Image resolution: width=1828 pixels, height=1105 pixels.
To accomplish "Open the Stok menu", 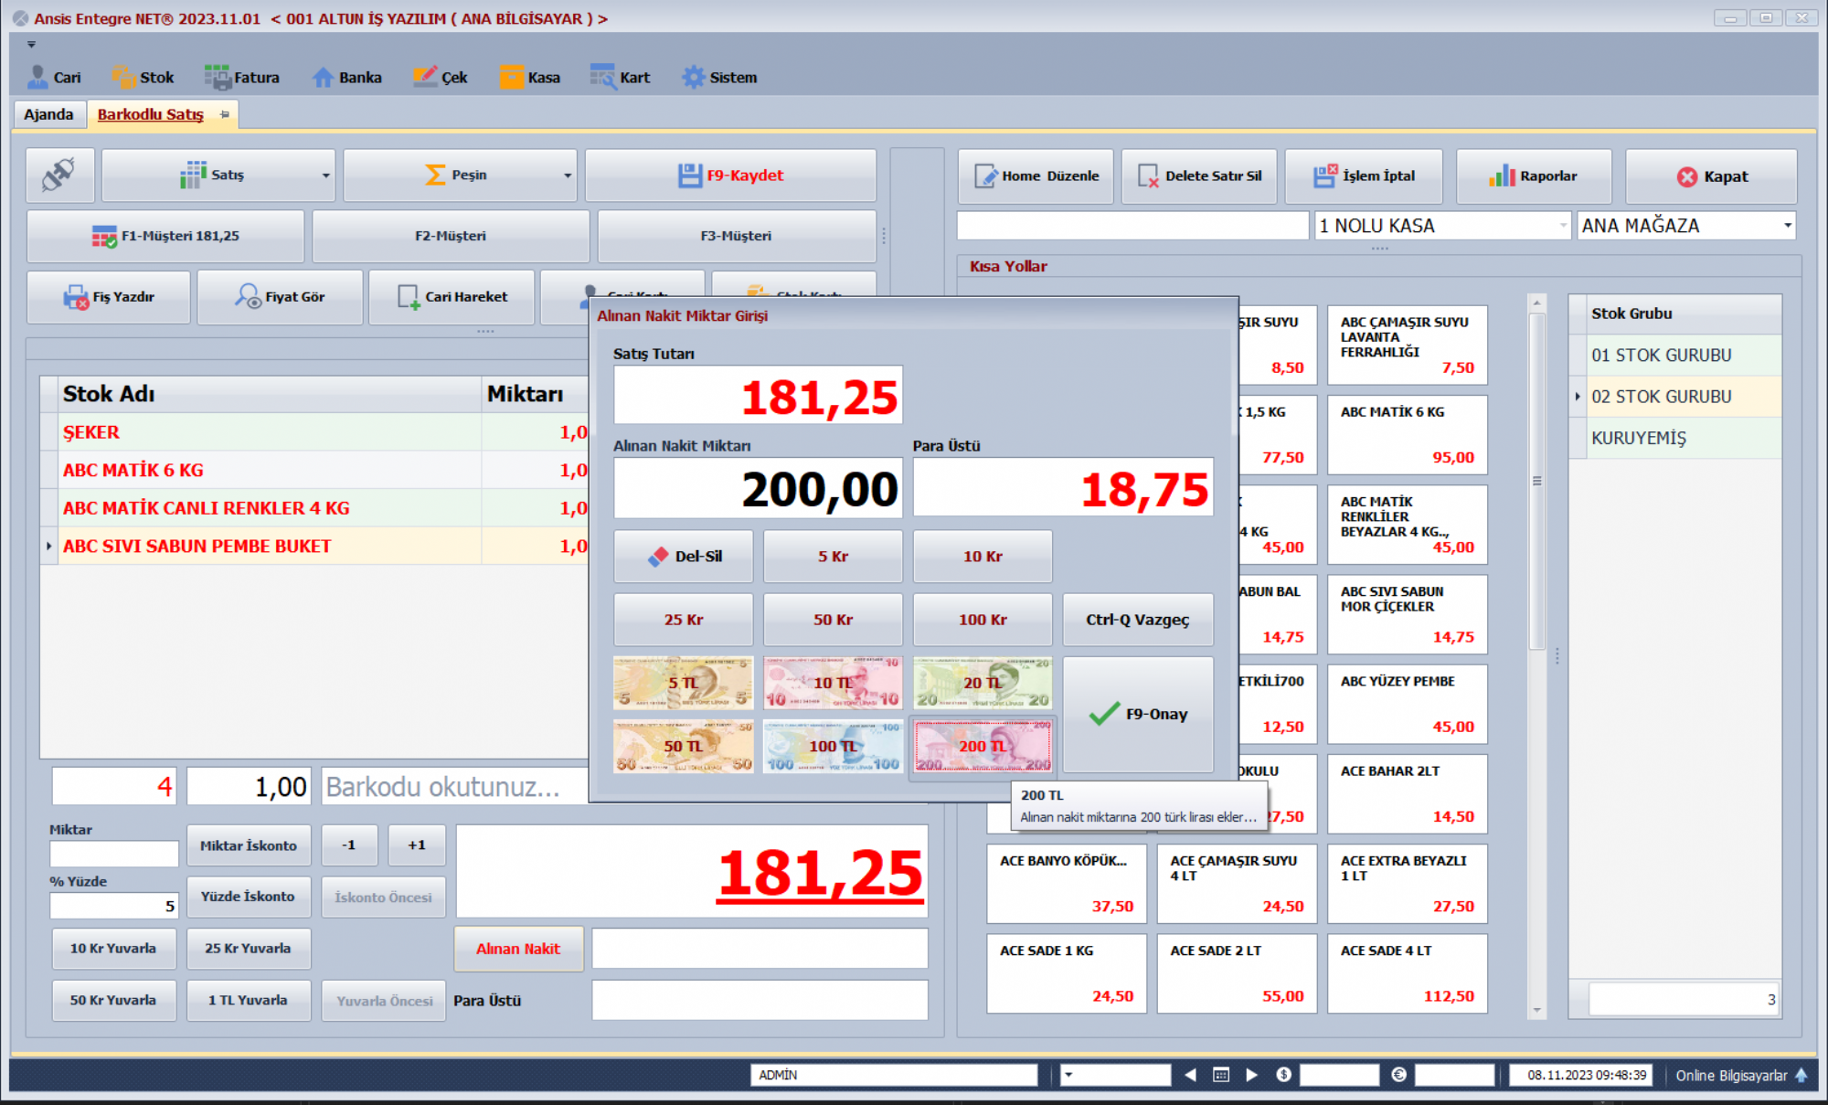I will click(143, 78).
